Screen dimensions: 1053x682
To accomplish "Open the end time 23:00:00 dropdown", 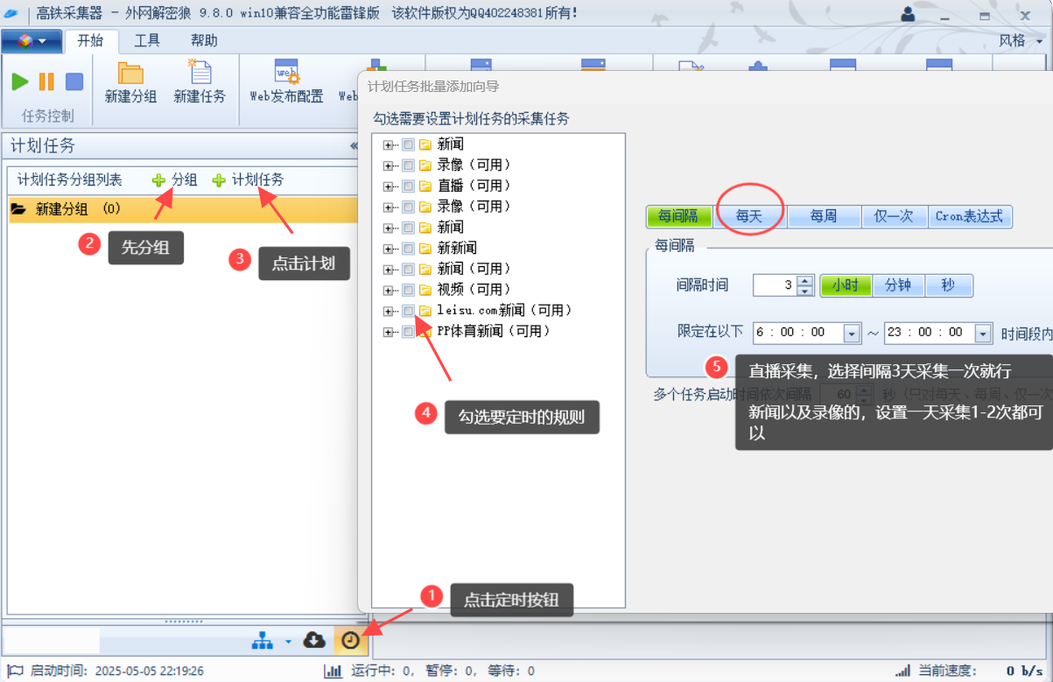I will tap(983, 334).
